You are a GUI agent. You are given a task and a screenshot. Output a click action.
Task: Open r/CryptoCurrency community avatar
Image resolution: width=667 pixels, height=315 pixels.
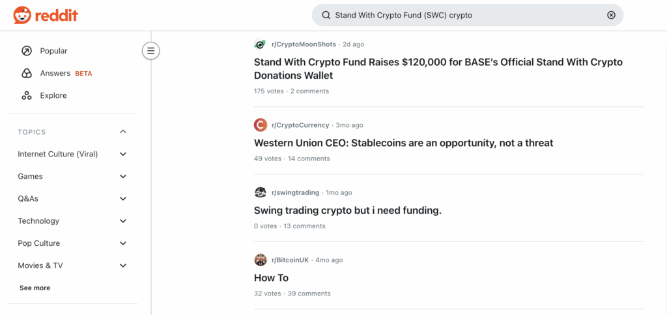coord(261,125)
